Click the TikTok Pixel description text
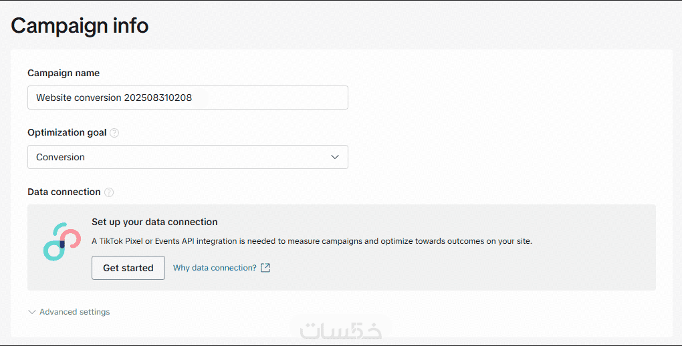 pos(312,241)
